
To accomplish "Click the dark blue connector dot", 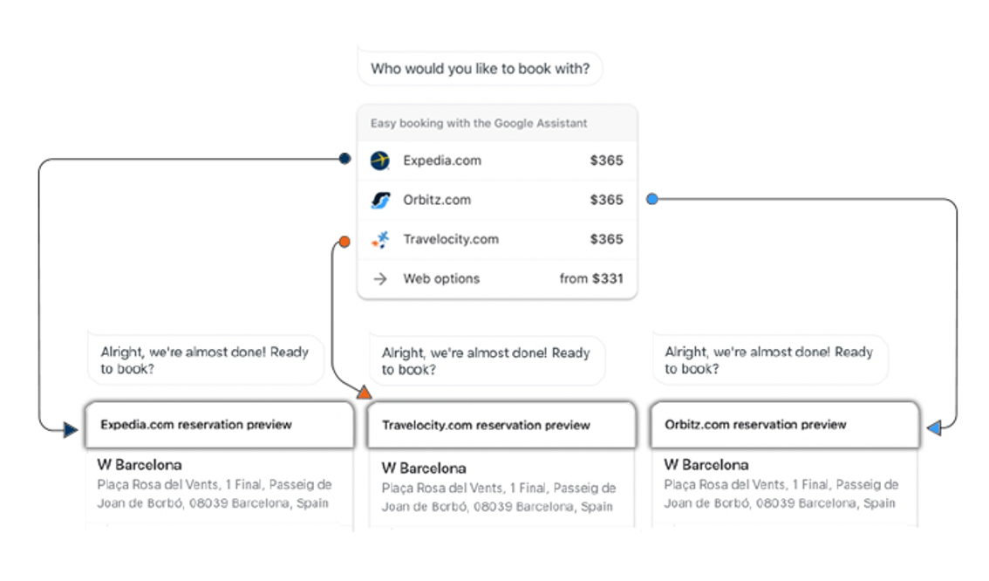I will (x=344, y=159).
